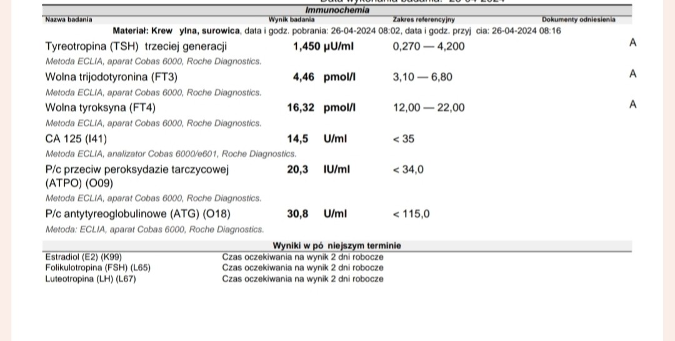Click the TSH result value 1,450
Image resolution: width=675 pixels, height=341 pixels.
tap(306, 46)
